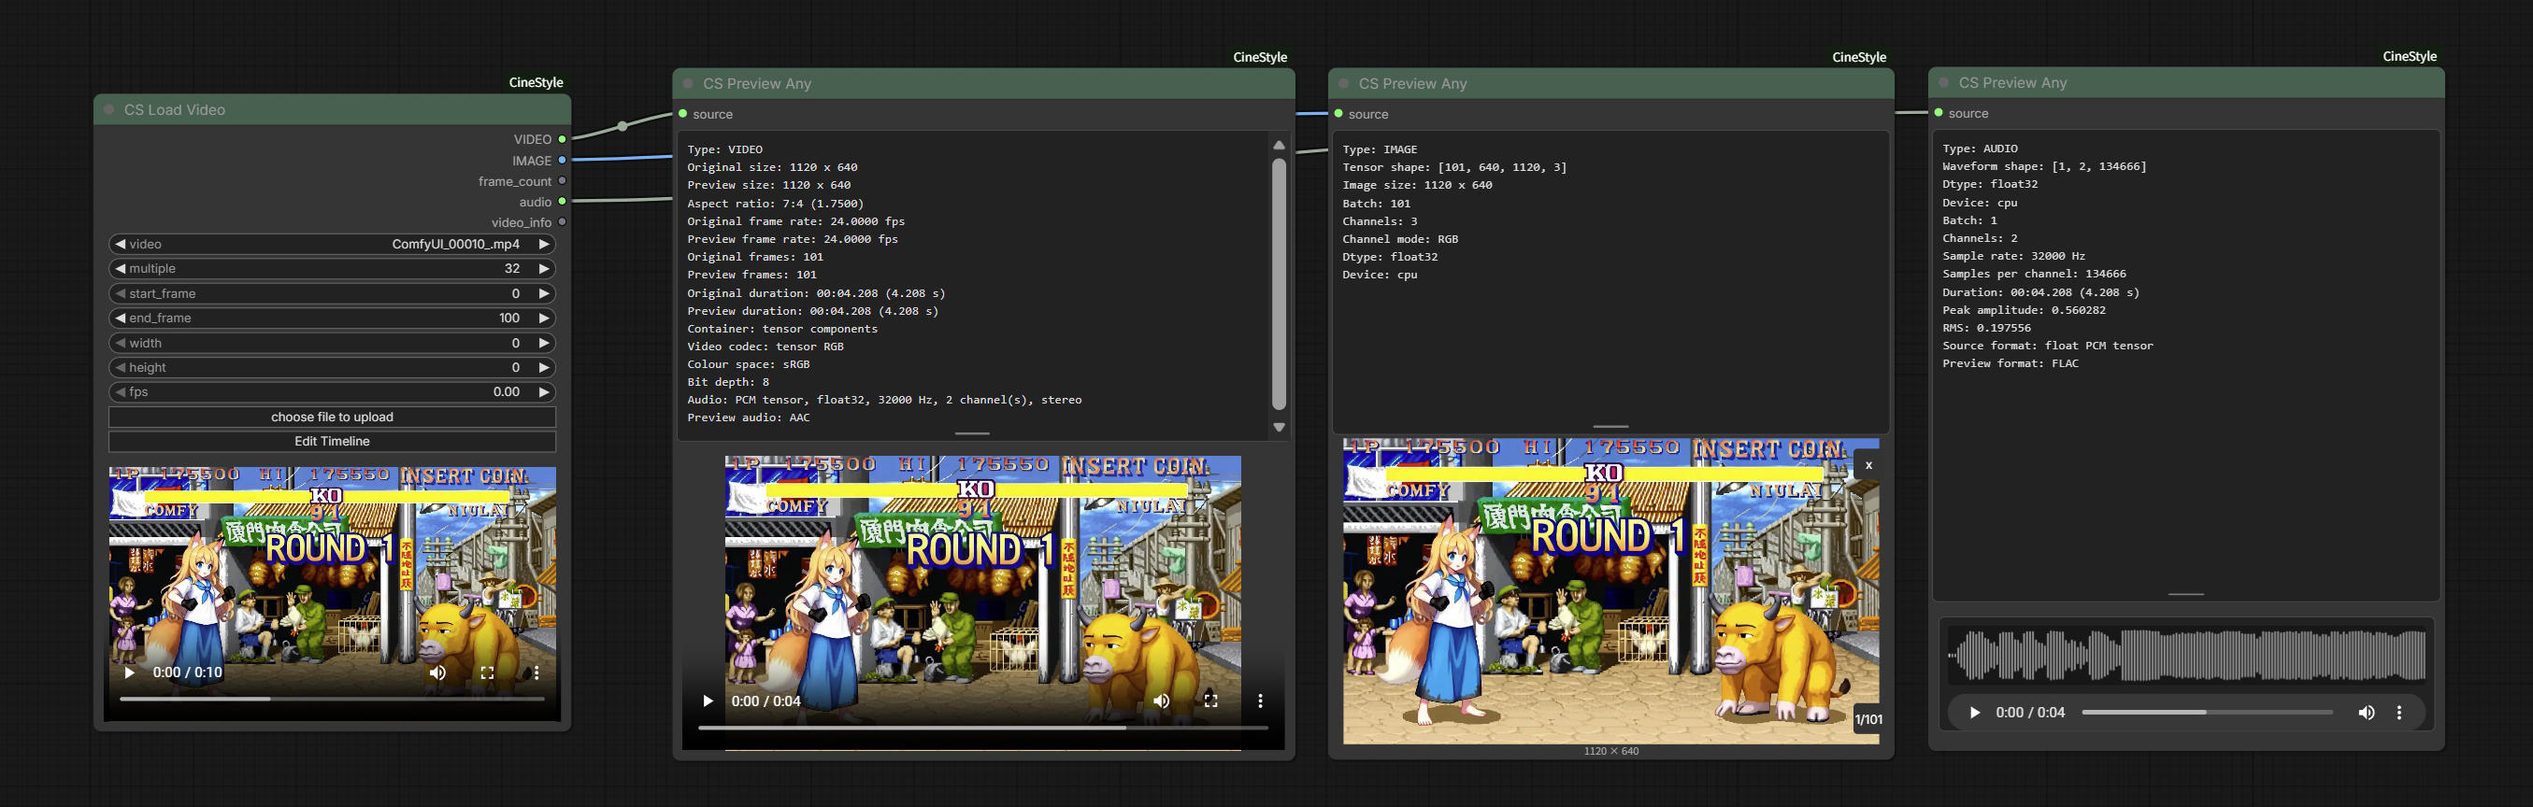Play the audio waveform preview
2533x807 pixels.
tap(1974, 713)
